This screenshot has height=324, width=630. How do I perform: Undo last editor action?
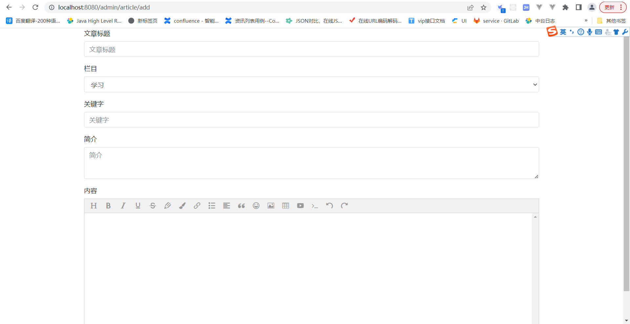click(329, 205)
